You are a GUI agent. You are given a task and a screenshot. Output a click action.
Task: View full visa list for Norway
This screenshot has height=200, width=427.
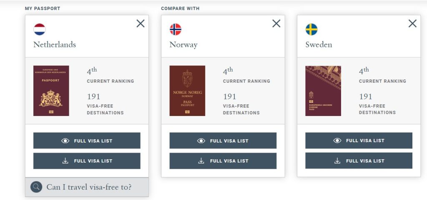[223, 141]
